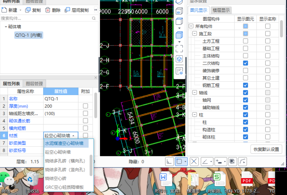Click the zoom extents bracket icon
The width and height of the screenshot is (287, 195).
point(179,49)
